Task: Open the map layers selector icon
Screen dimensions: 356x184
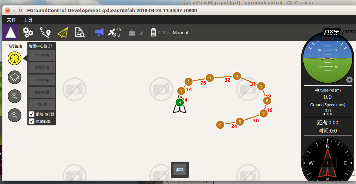Action: click(x=15, y=77)
